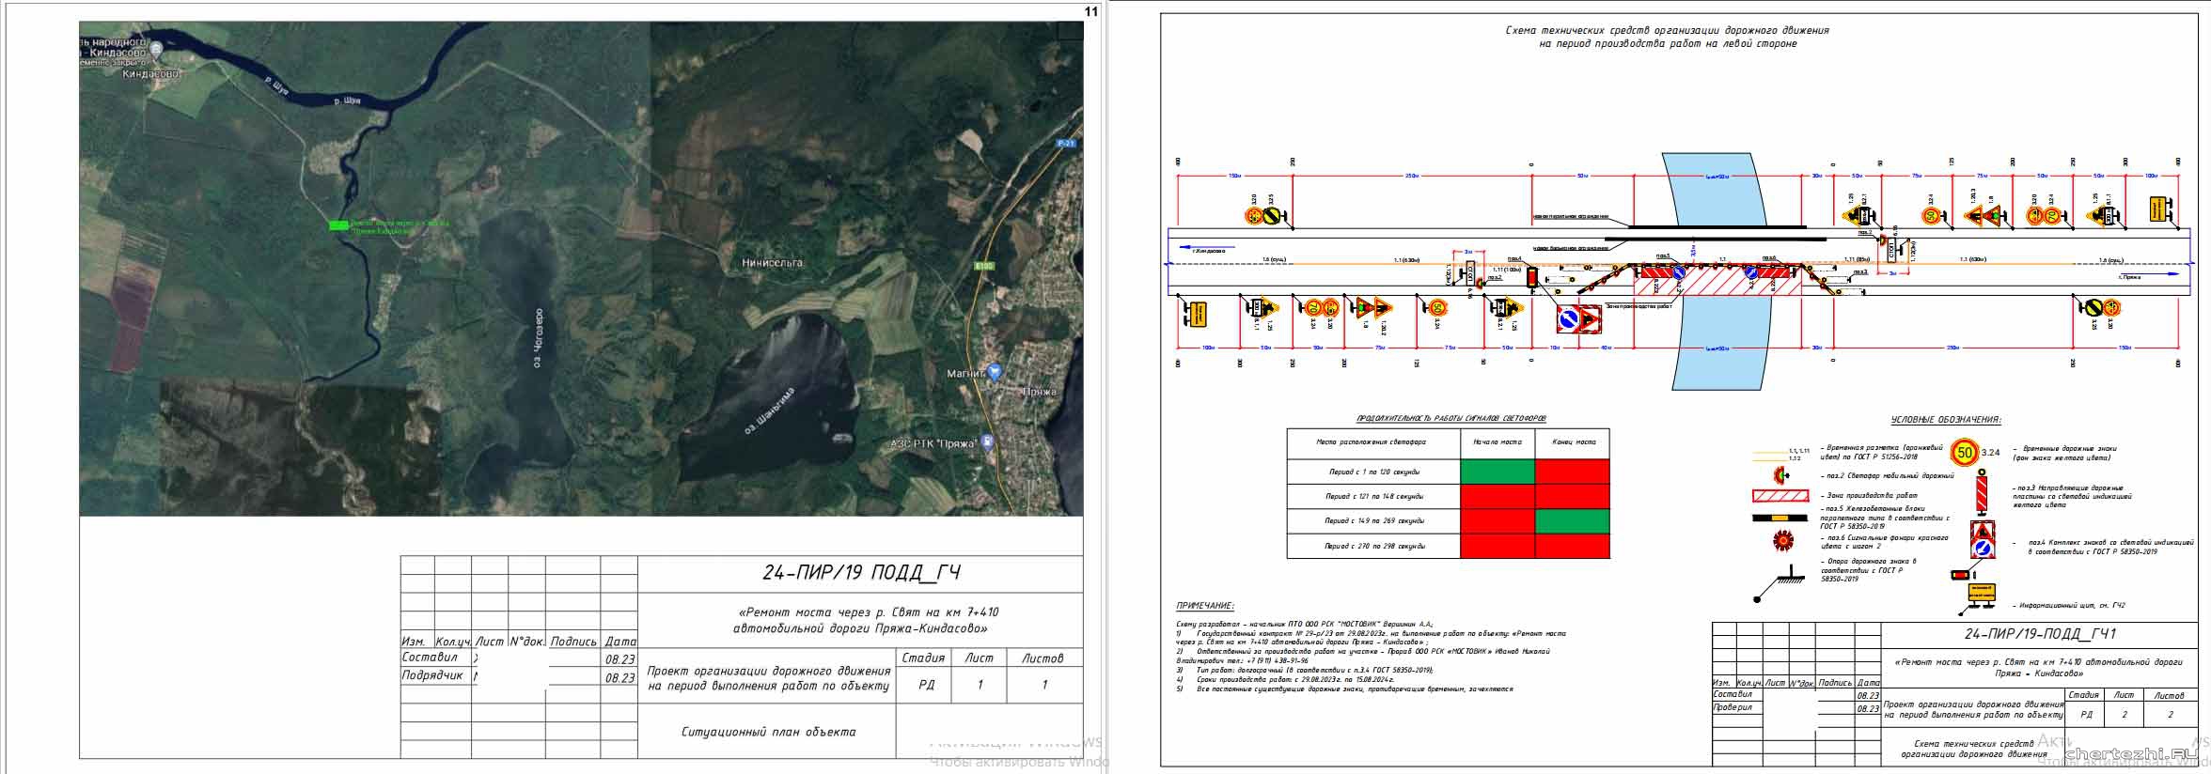Click the "Ситуационный план объекта" title cell
2211x774 pixels.
(768, 732)
